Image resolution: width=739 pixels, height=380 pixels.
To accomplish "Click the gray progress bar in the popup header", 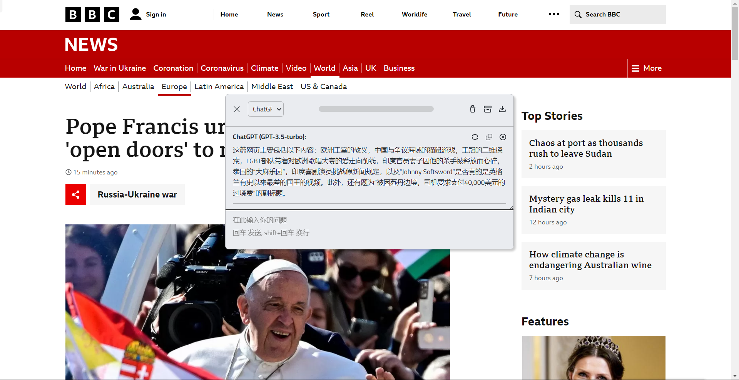I will (376, 109).
